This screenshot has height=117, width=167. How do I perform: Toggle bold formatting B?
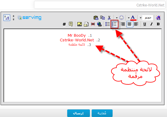pyautogui.click(x=158, y=24)
